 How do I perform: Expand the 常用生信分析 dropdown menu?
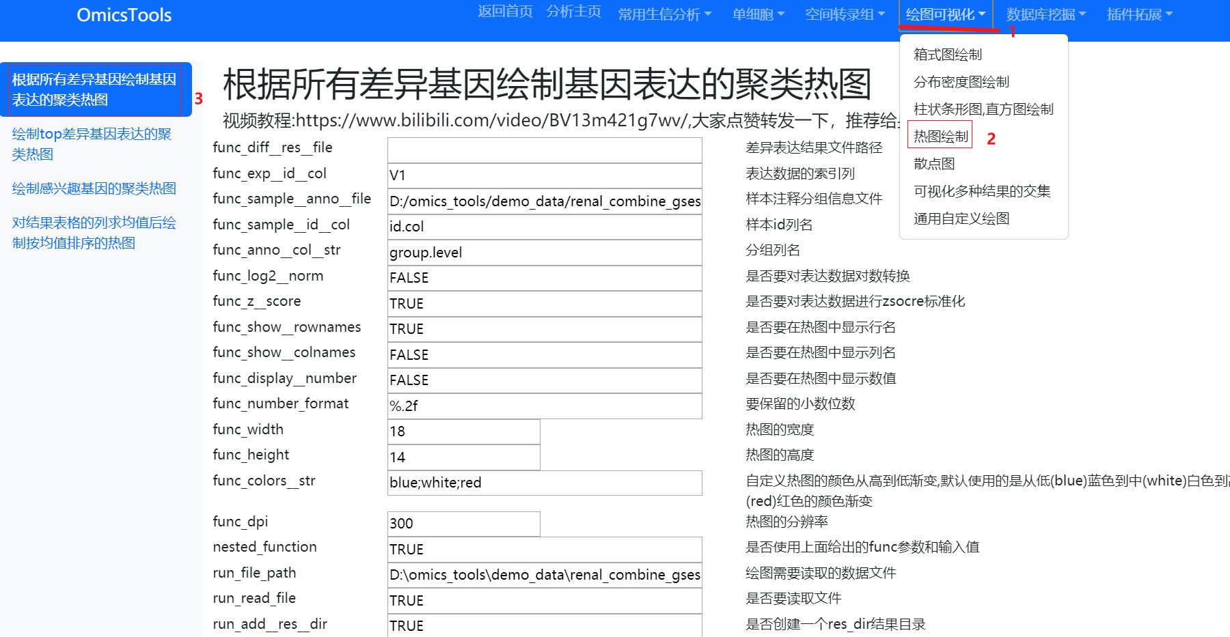click(665, 14)
